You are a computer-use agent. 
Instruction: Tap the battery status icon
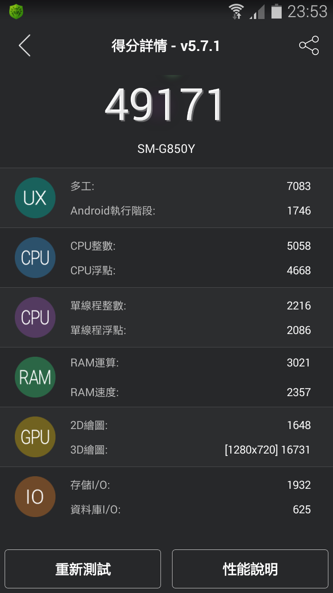point(277,11)
